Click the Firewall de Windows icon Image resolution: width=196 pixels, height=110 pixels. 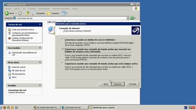tap(9, 38)
